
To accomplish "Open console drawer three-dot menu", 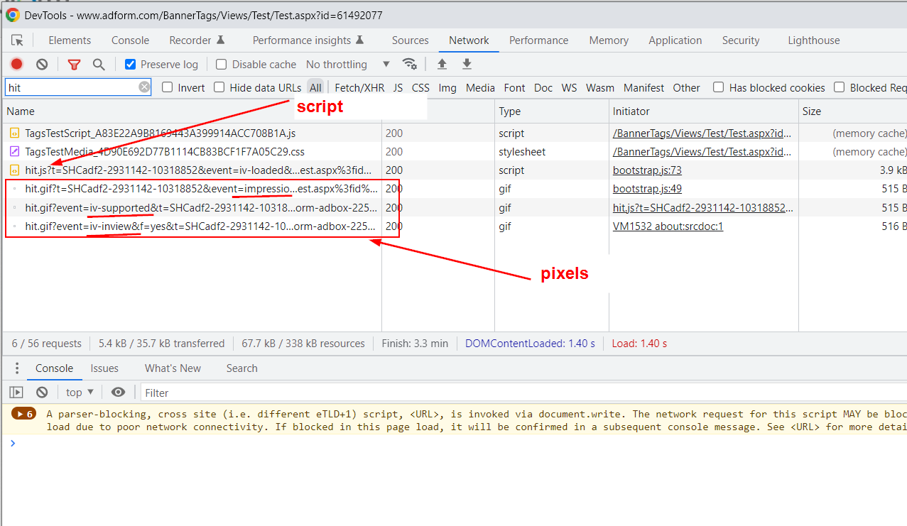I will tap(18, 368).
